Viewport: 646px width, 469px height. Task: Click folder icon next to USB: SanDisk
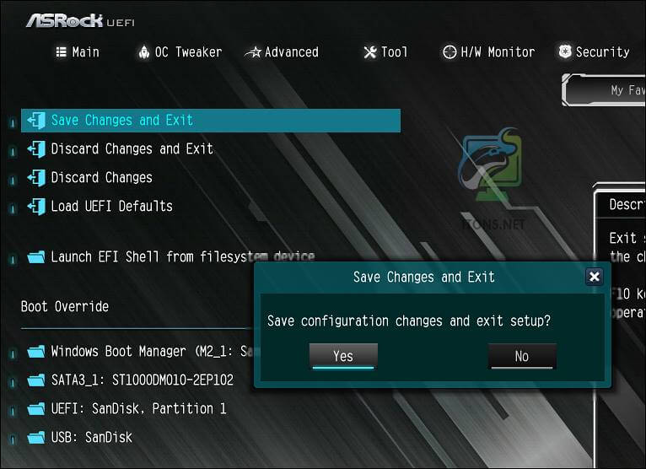pos(36,437)
